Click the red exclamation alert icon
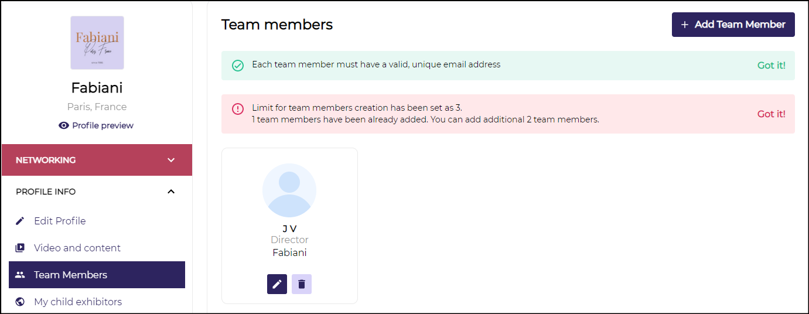 tap(238, 109)
